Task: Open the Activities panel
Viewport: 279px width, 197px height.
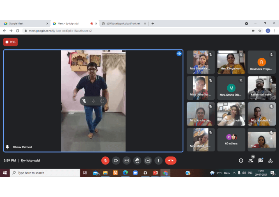Action: click(270, 160)
